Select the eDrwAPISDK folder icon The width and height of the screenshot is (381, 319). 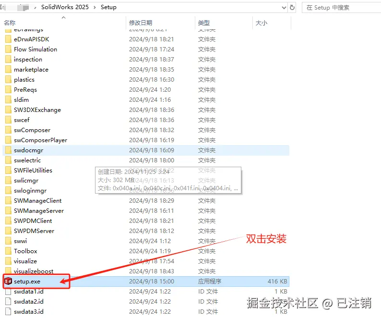tap(8, 39)
